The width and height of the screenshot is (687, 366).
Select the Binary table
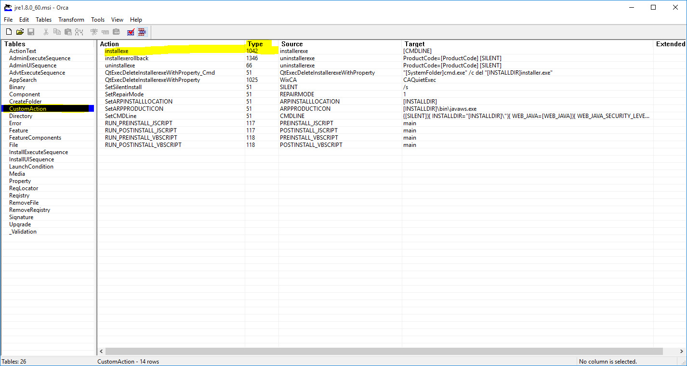17,87
